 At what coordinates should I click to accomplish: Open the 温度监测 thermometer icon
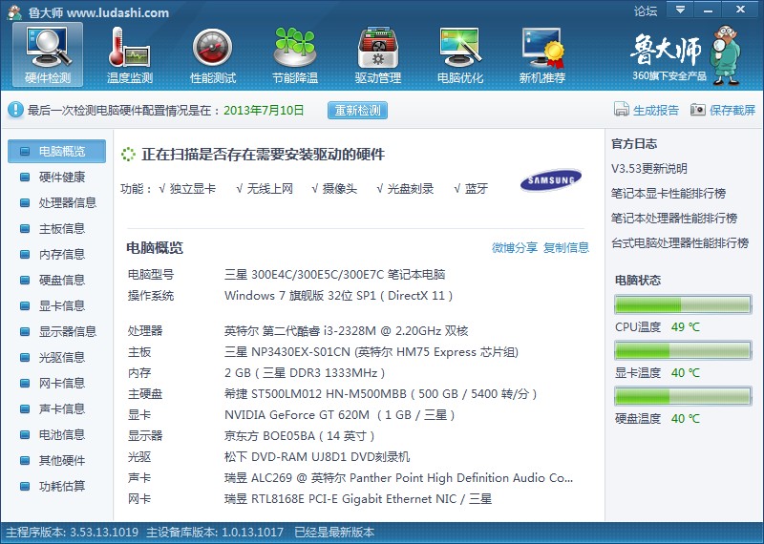pyautogui.click(x=130, y=54)
